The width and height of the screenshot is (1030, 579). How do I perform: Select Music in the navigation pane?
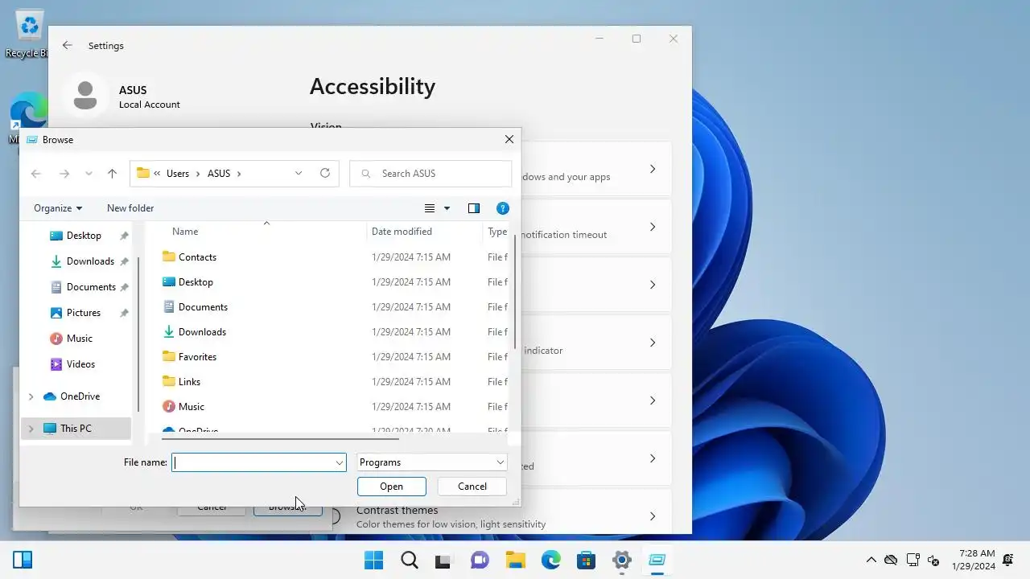[x=80, y=339]
